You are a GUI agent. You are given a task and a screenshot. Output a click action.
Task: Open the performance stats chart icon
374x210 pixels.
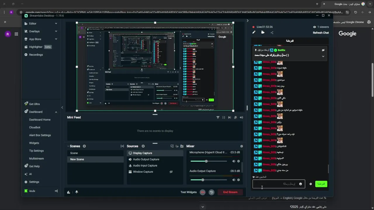point(69,192)
